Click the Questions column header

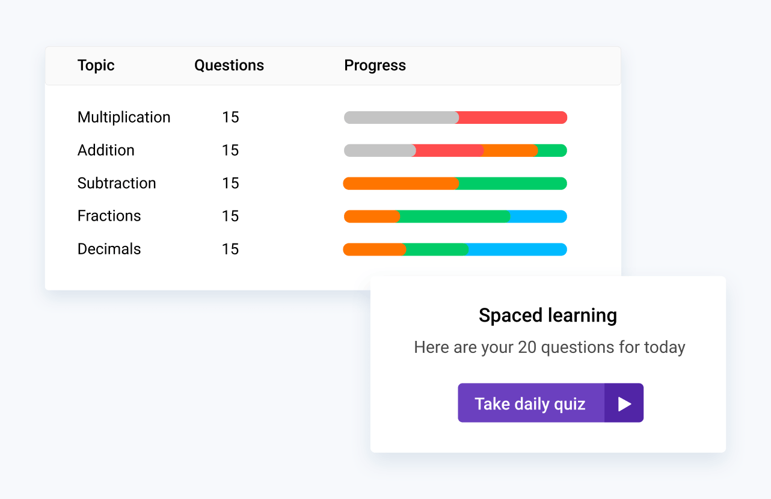[229, 65]
